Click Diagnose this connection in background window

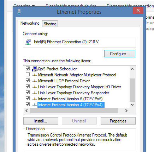130,6
